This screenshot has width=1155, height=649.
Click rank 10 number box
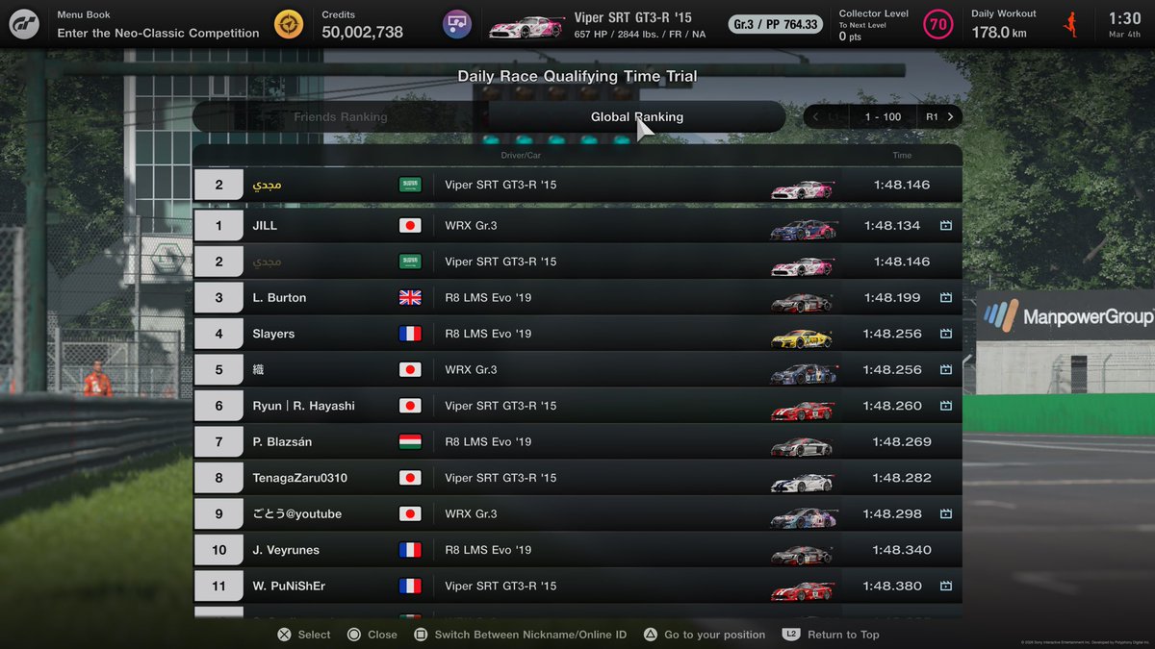click(x=218, y=550)
